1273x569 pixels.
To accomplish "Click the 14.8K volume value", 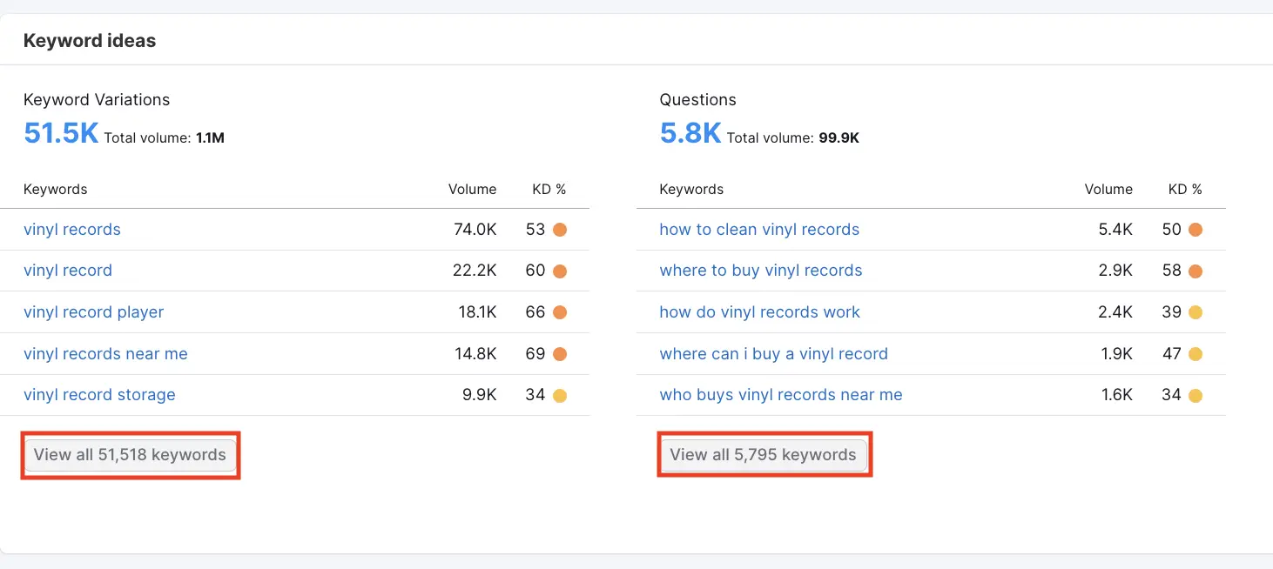I will pos(475,354).
